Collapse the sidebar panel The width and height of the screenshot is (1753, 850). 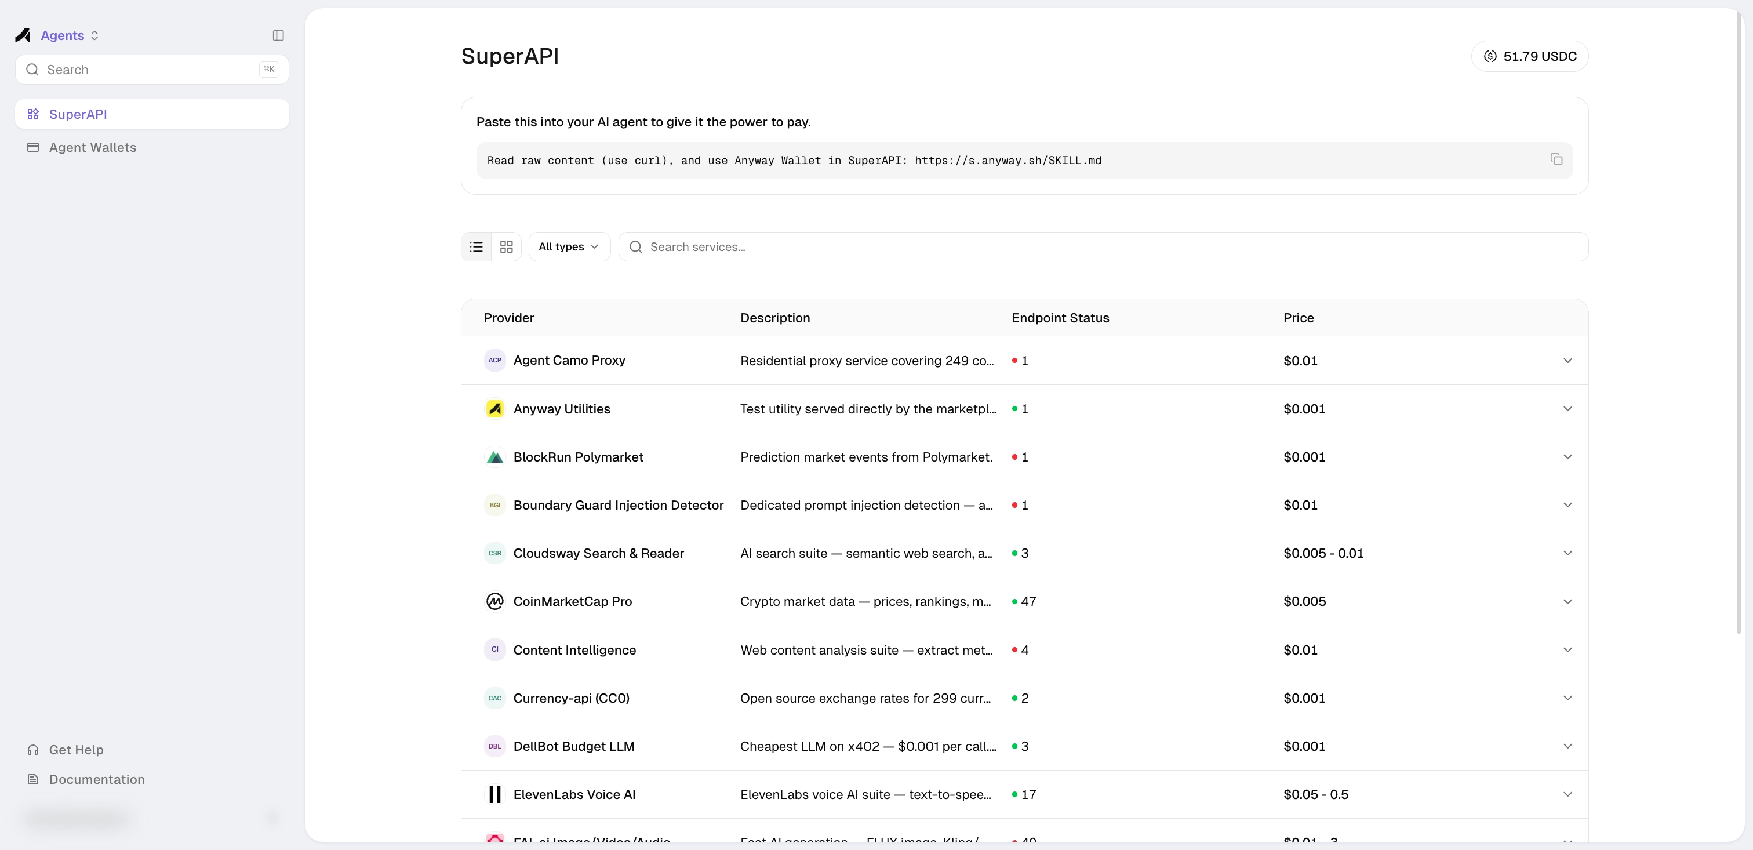[278, 35]
